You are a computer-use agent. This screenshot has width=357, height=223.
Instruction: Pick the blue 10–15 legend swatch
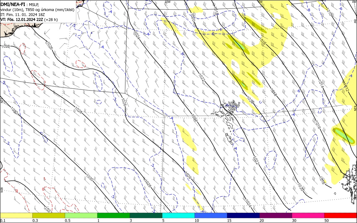pyautogui.click(x=211, y=216)
